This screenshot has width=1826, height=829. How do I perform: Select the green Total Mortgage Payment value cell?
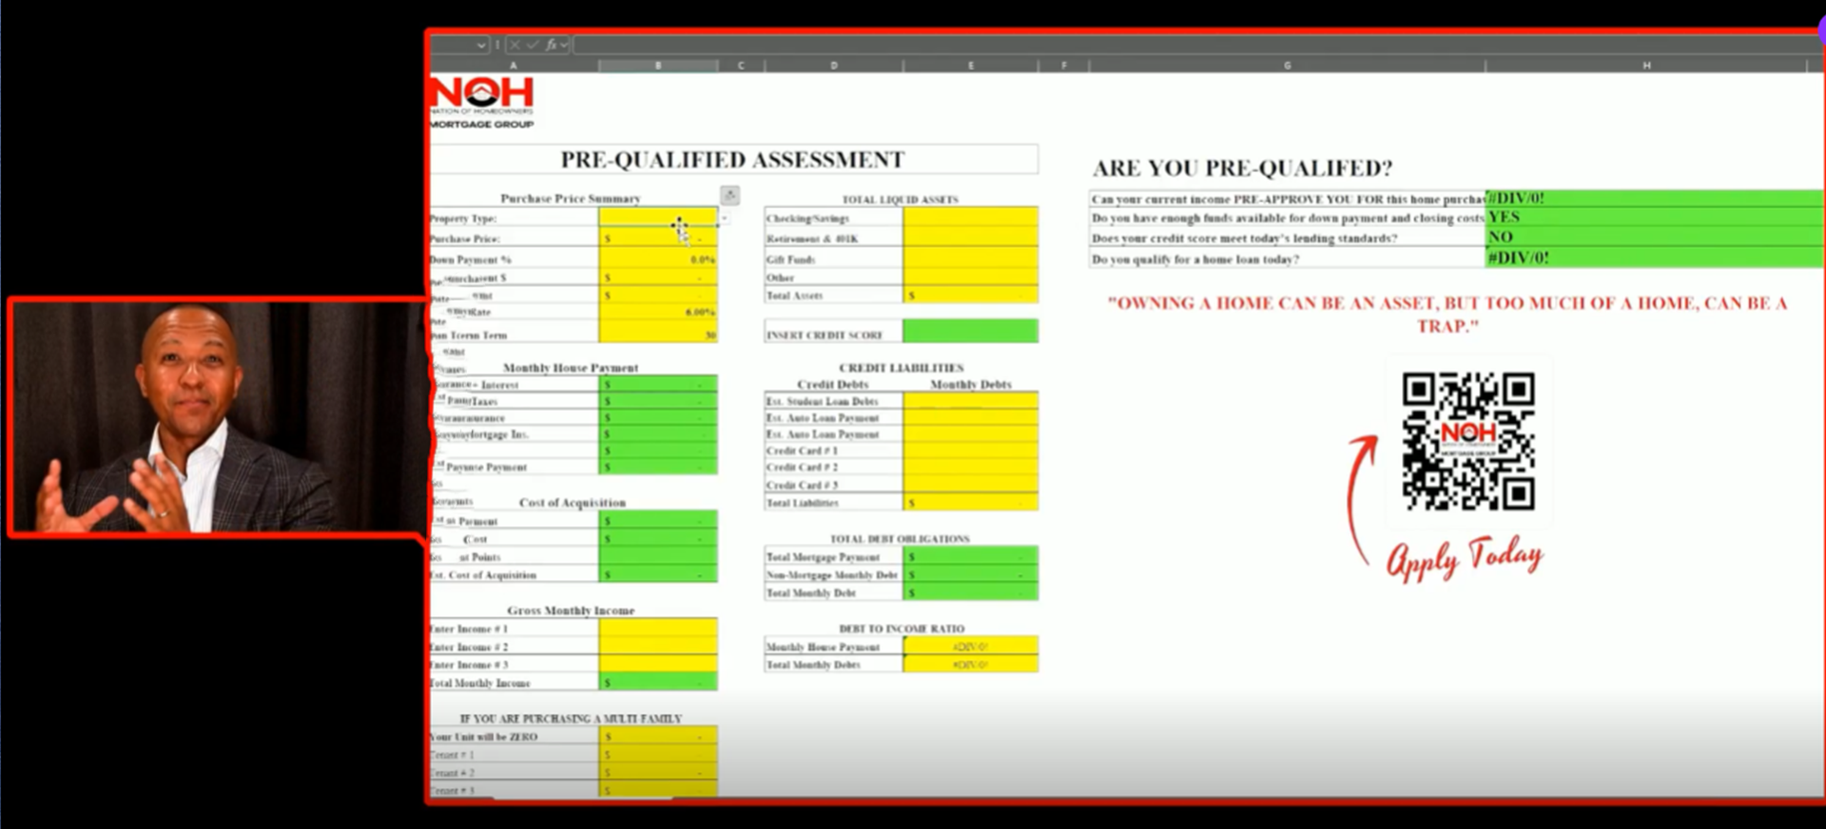971,557
